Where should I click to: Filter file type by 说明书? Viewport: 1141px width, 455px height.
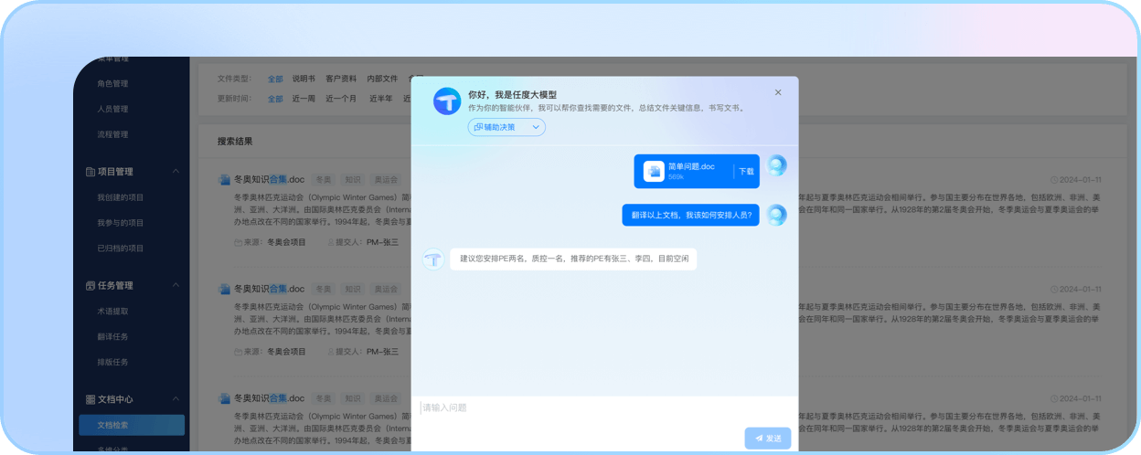(x=304, y=79)
